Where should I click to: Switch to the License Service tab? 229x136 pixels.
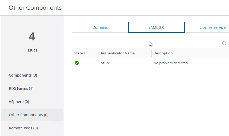pos(213,27)
